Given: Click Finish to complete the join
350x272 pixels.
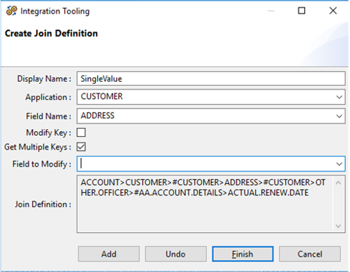Looking at the screenshot, I should coord(242,254).
